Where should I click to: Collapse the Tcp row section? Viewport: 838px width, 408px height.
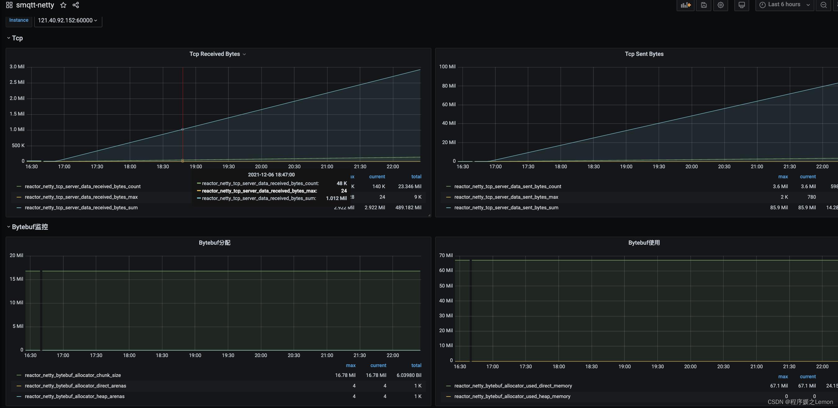pyautogui.click(x=15, y=38)
